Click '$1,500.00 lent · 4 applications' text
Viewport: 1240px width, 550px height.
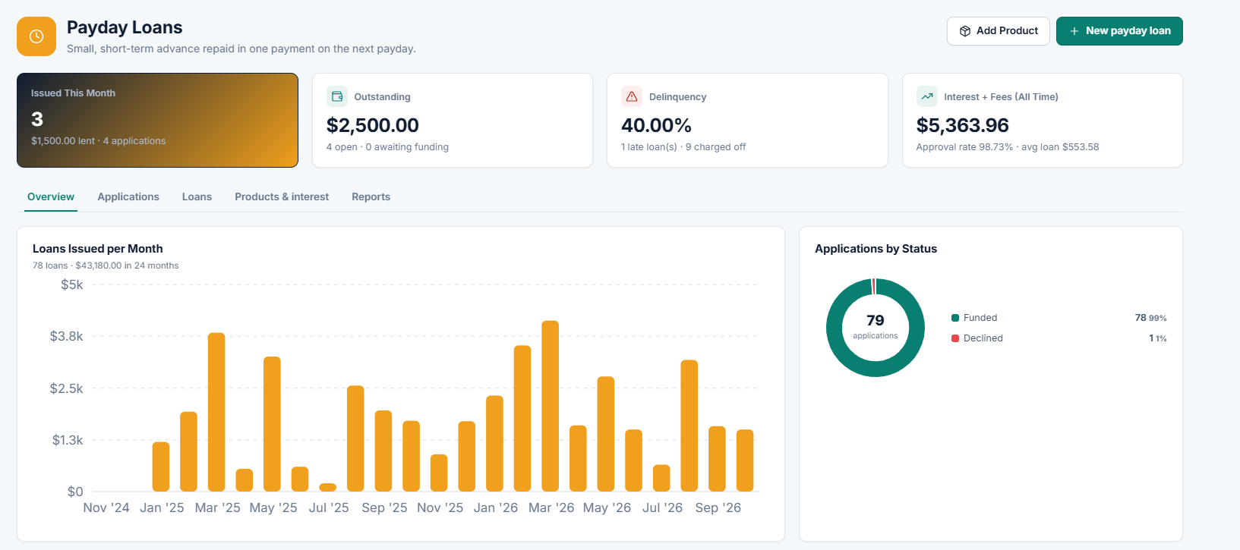[x=98, y=141]
